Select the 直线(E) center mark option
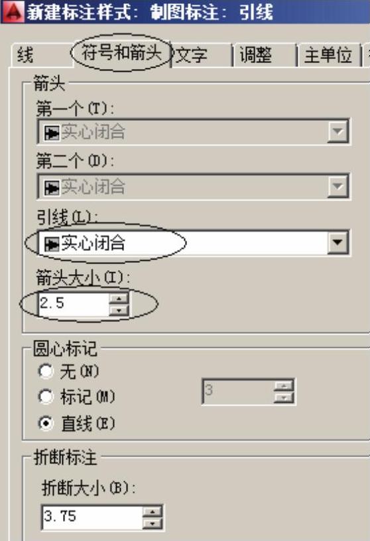 [46, 423]
